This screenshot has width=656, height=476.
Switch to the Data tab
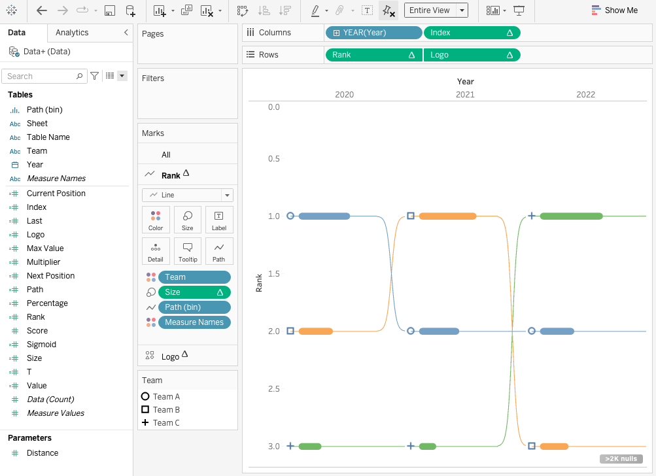coord(17,32)
